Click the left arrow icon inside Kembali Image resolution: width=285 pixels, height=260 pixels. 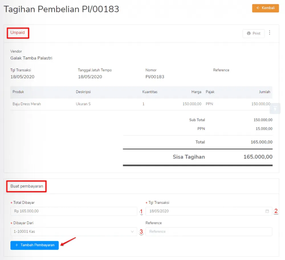pyautogui.click(x=258, y=8)
